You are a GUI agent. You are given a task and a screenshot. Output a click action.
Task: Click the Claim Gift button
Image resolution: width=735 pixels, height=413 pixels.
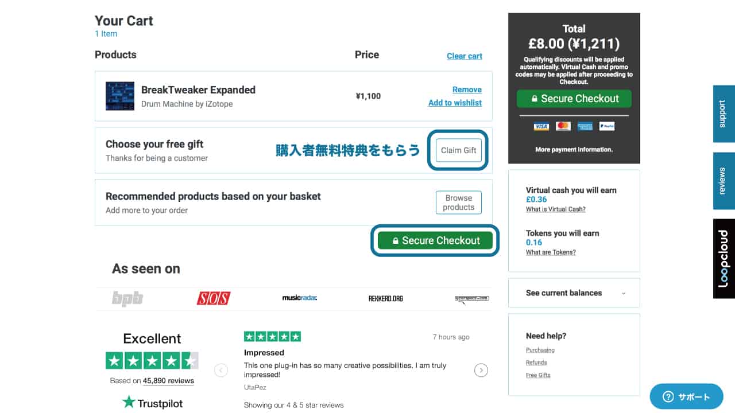click(458, 150)
